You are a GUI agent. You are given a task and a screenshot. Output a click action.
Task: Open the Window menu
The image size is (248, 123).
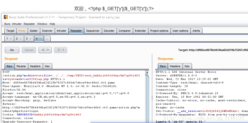42,24
